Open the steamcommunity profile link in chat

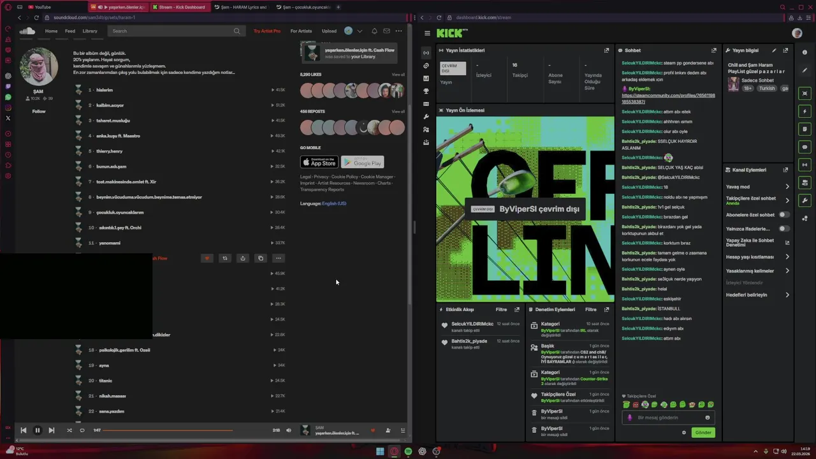tap(668, 99)
